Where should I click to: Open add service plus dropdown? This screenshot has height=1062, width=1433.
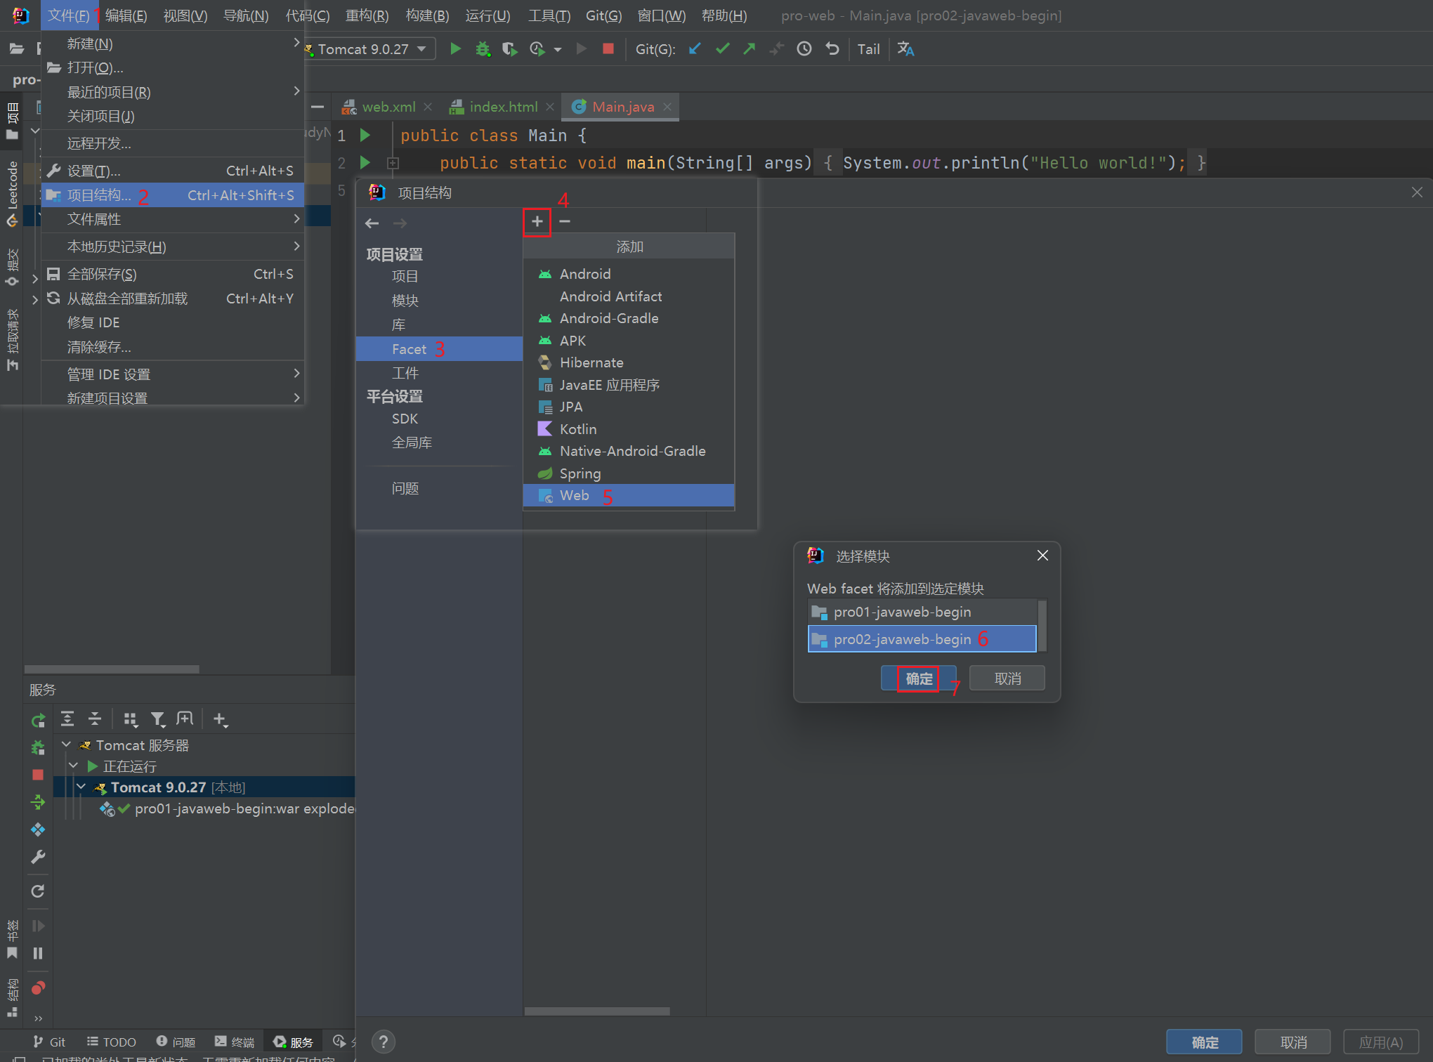[220, 719]
